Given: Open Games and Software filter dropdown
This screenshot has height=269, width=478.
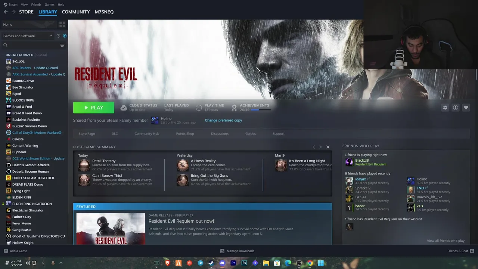Looking at the screenshot, I should tap(28, 36).
